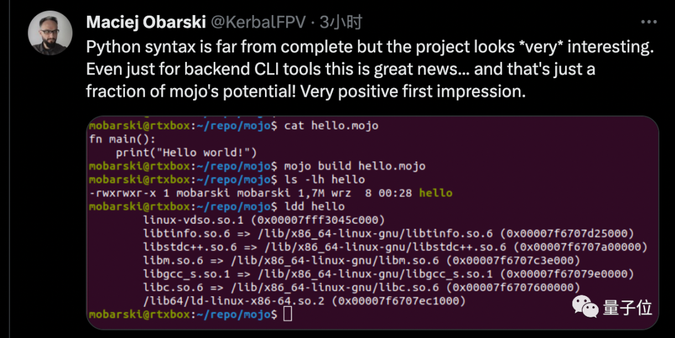
Task: Click the terminal cursor block at prompt
Action: coord(288,314)
